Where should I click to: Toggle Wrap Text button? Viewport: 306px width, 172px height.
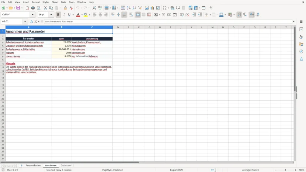tap(131, 15)
